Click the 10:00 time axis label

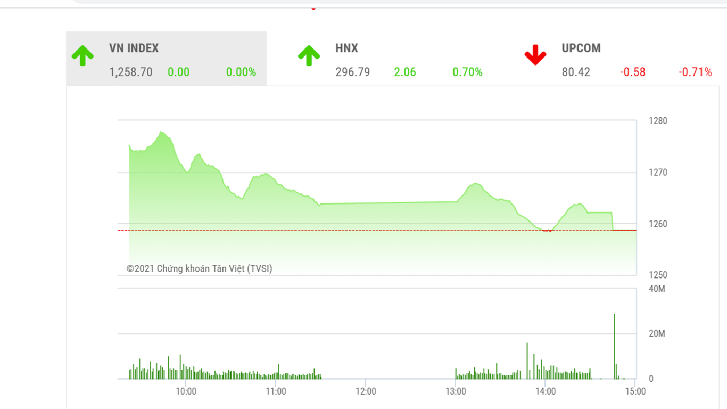[x=186, y=391]
